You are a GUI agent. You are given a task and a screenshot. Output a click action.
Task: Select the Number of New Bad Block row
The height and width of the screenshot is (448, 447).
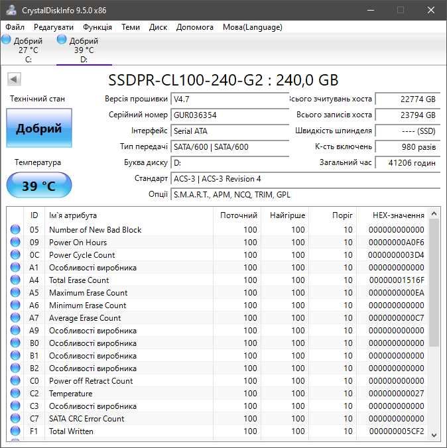218,229
